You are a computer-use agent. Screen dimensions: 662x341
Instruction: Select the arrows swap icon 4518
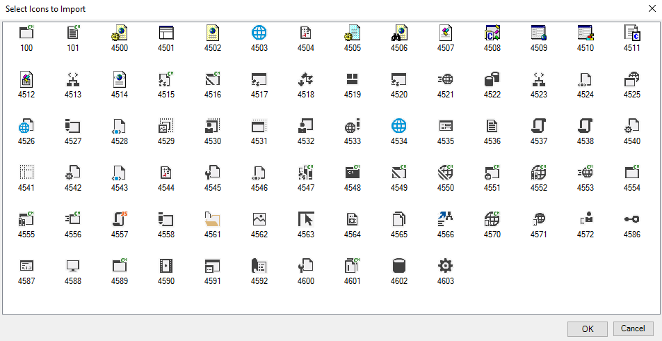click(306, 79)
